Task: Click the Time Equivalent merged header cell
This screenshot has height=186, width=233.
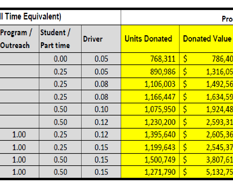Action: tap(60, 17)
